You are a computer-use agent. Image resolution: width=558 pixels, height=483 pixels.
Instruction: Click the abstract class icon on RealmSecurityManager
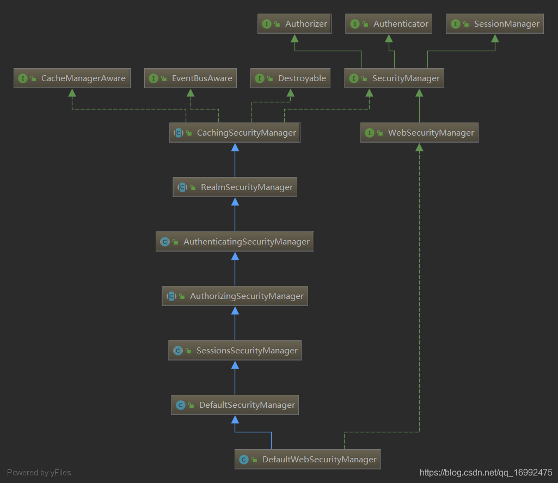pos(182,187)
